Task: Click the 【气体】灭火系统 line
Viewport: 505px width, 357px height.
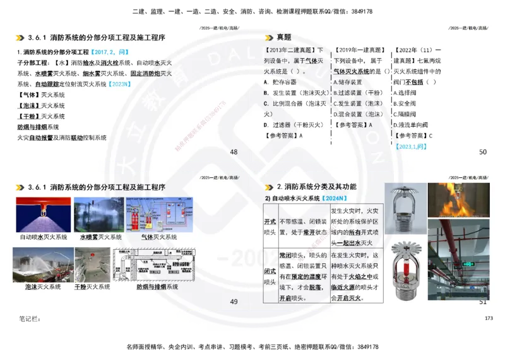Action: coord(41,95)
